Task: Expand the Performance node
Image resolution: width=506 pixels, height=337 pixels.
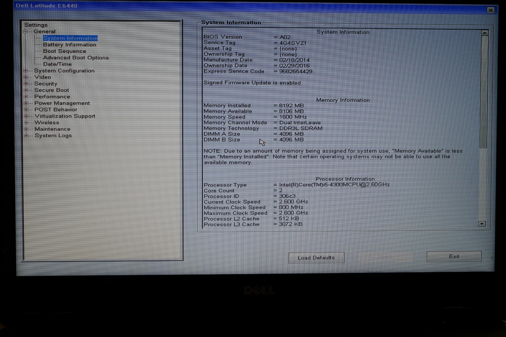Action: click(x=26, y=97)
